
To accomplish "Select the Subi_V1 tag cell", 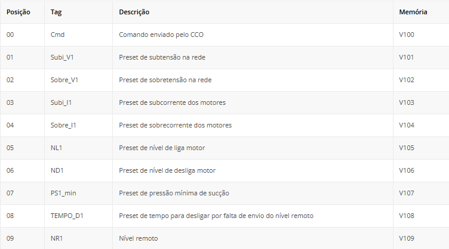I will point(62,57).
